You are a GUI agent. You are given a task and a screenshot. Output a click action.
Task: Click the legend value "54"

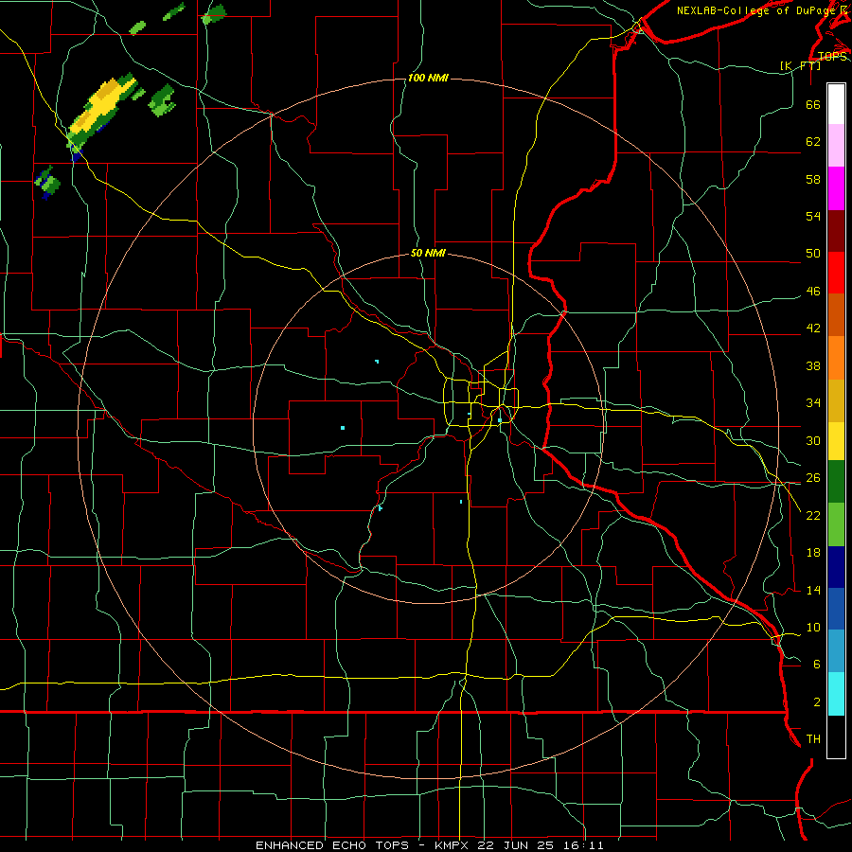(813, 216)
